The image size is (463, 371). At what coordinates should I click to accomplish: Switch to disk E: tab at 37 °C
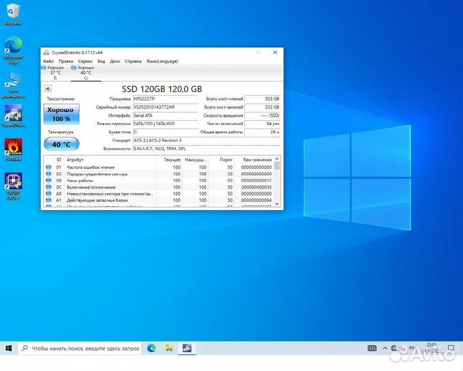tap(56, 73)
